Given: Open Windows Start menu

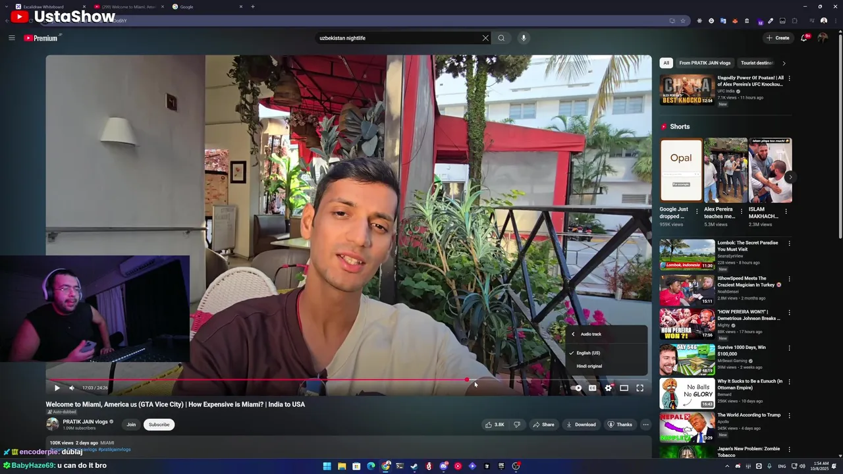Looking at the screenshot, I should click(327, 466).
